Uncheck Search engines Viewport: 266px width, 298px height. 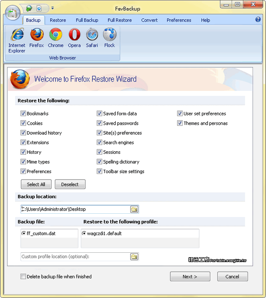[x=99, y=142]
